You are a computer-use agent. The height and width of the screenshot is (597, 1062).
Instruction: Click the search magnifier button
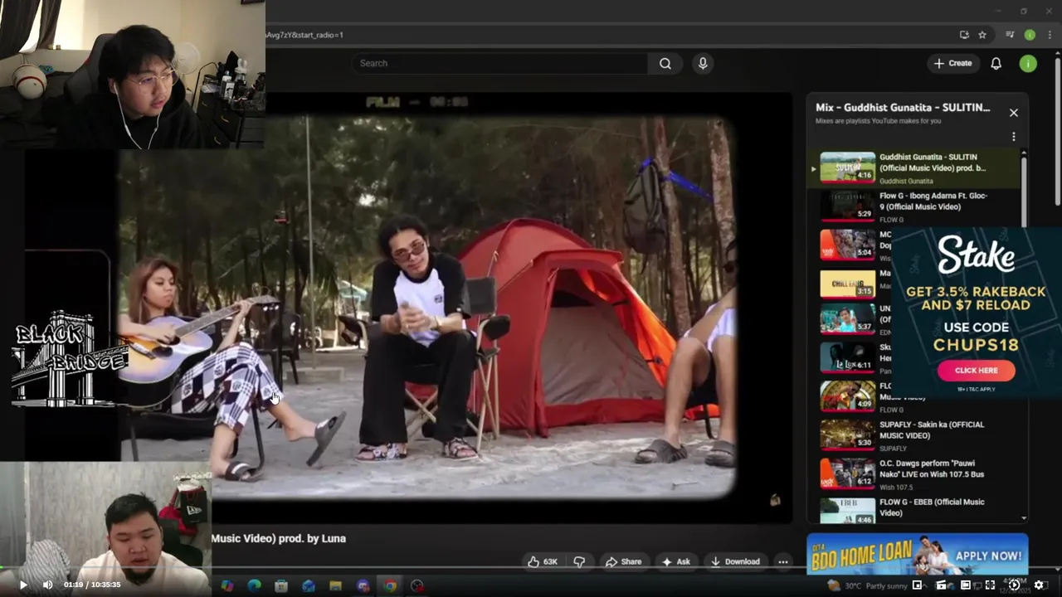click(x=665, y=63)
